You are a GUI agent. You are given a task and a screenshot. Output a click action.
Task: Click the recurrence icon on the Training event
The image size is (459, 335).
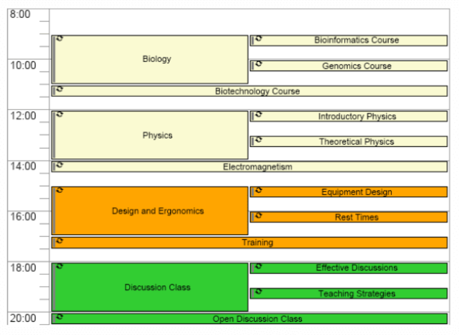point(59,241)
